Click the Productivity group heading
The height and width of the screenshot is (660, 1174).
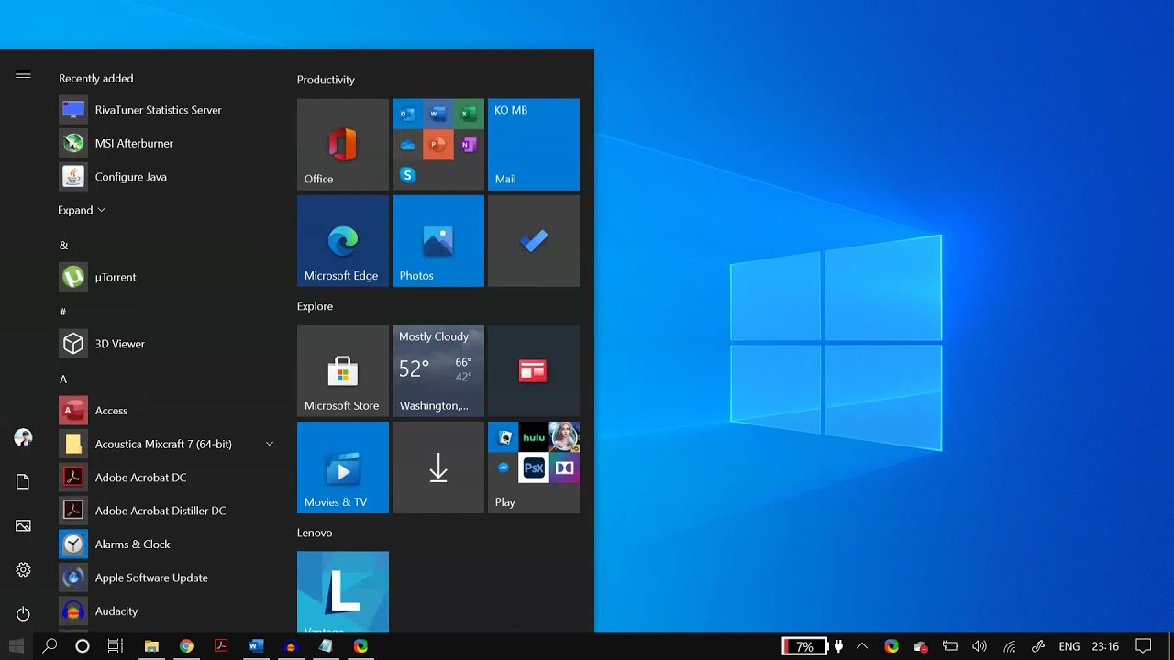tap(326, 80)
